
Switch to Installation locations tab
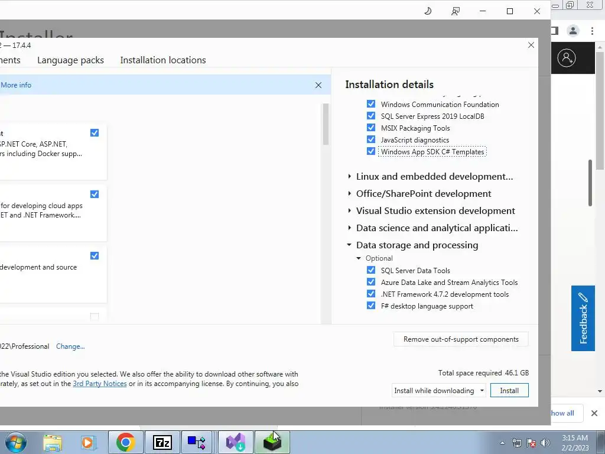[x=163, y=60]
